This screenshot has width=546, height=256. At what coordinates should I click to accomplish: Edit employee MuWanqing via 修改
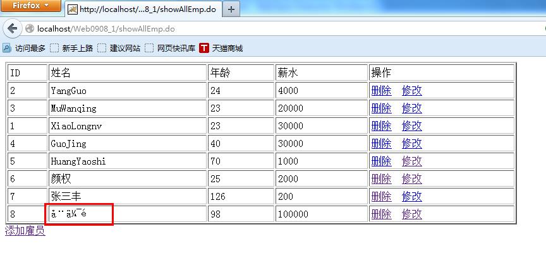(x=411, y=108)
